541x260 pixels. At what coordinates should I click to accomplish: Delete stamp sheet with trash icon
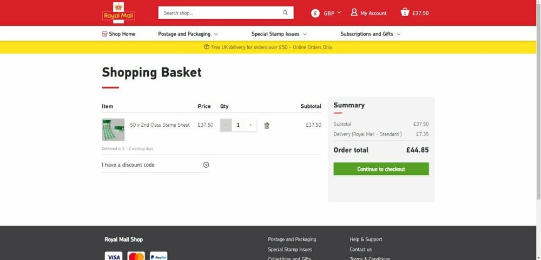(x=267, y=125)
